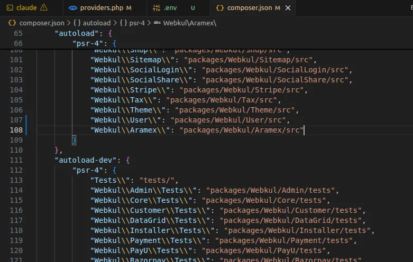Close the composer.json tab
This screenshot has width=413, height=262.
point(288,8)
